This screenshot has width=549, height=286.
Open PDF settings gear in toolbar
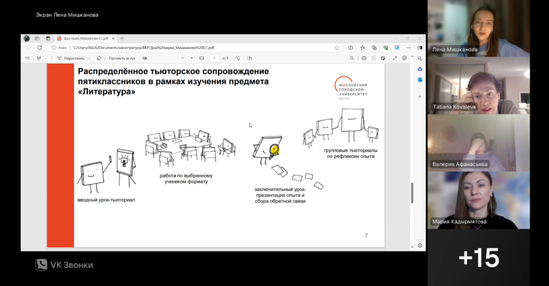pyautogui.click(x=404, y=58)
